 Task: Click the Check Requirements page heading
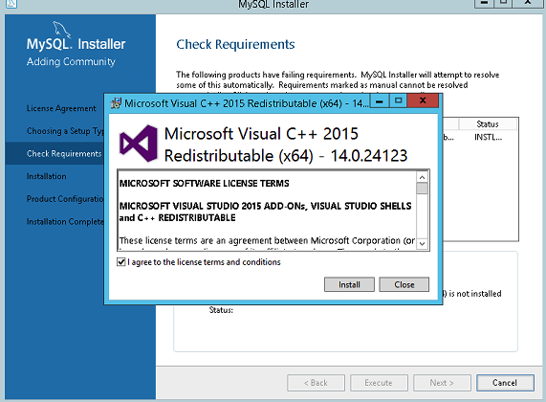[x=235, y=45]
